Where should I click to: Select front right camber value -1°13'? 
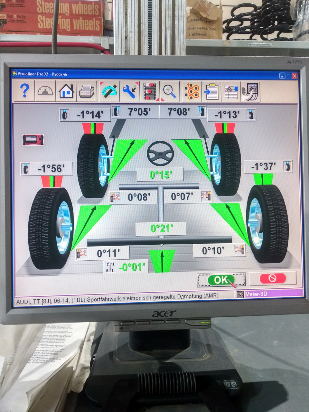click(227, 115)
